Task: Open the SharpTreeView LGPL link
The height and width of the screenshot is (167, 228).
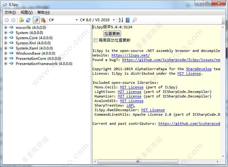Action: [131, 106]
